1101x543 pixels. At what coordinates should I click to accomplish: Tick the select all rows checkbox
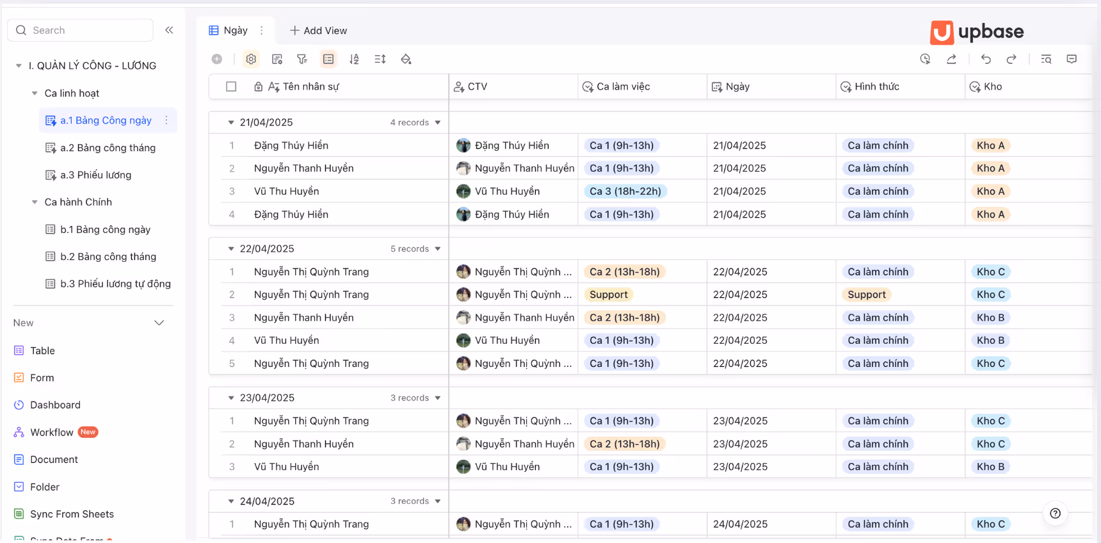(x=231, y=86)
